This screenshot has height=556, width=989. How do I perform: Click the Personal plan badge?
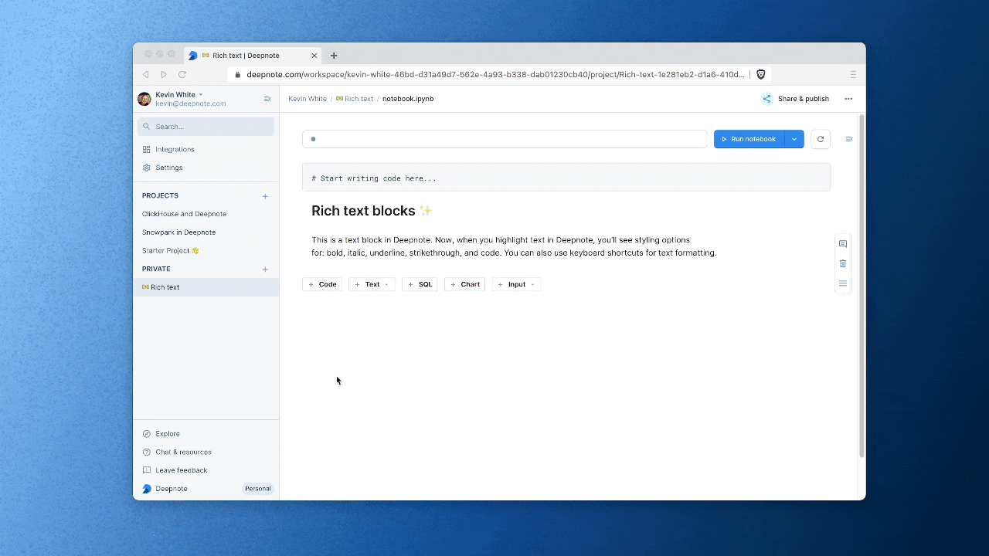click(x=258, y=489)
